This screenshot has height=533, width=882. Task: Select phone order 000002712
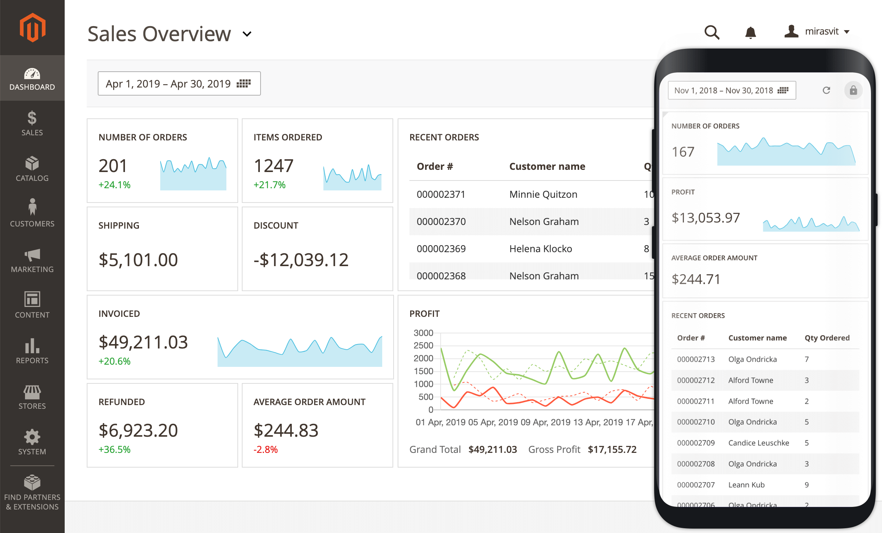point(766,380)
